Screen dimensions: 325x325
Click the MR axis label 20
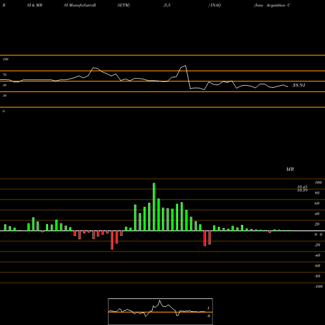[317, 224]
